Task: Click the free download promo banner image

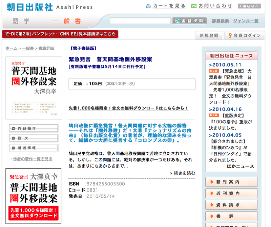Action: click(34, 196)
